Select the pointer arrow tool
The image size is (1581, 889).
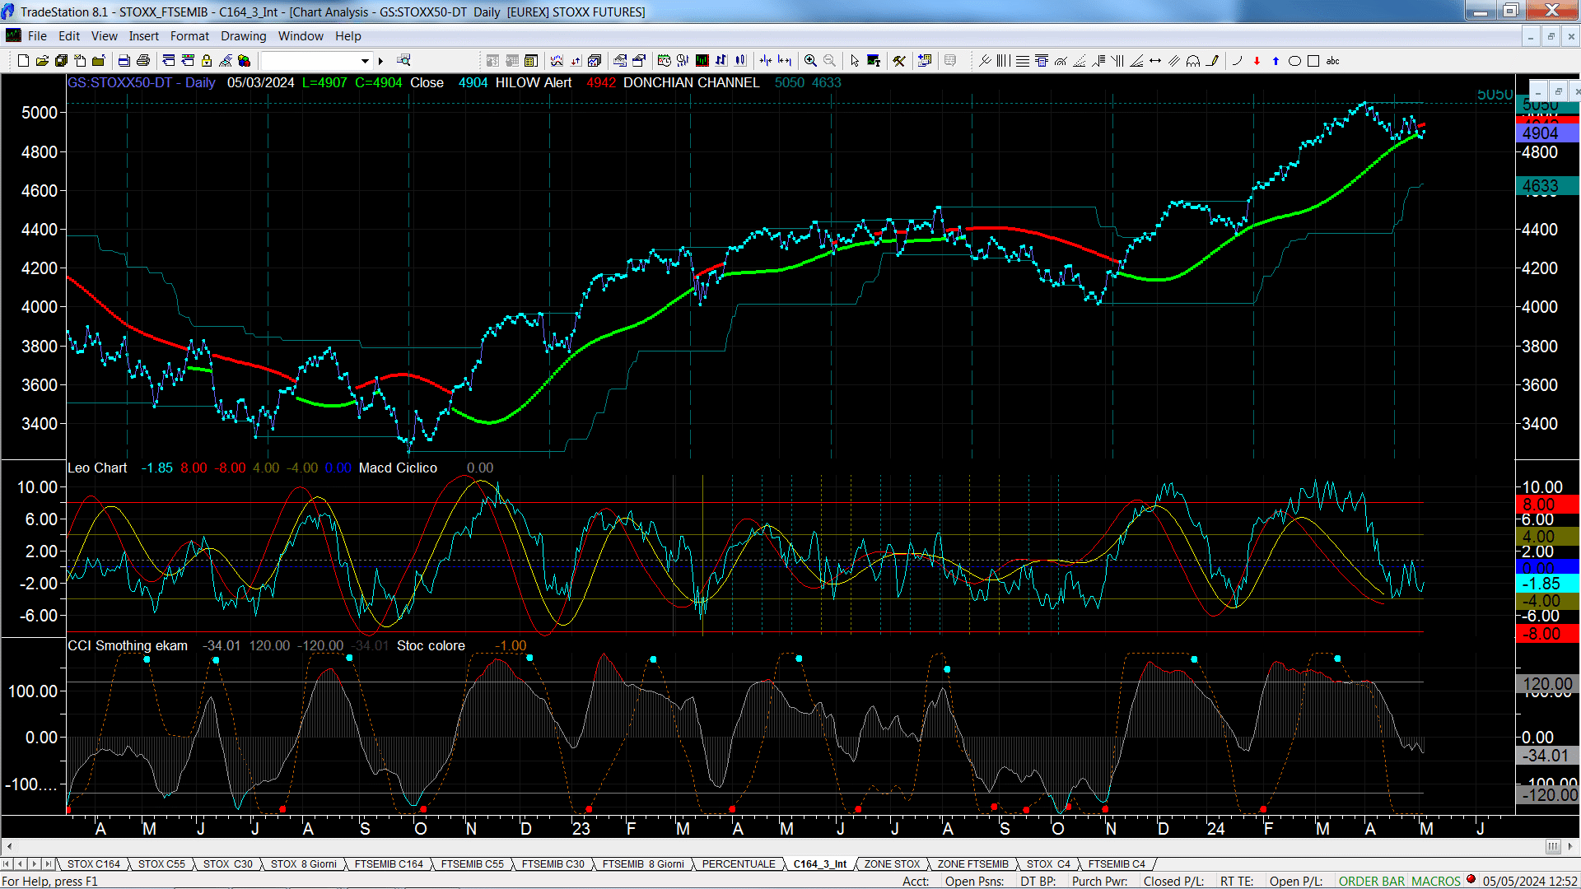coord(855,61)
